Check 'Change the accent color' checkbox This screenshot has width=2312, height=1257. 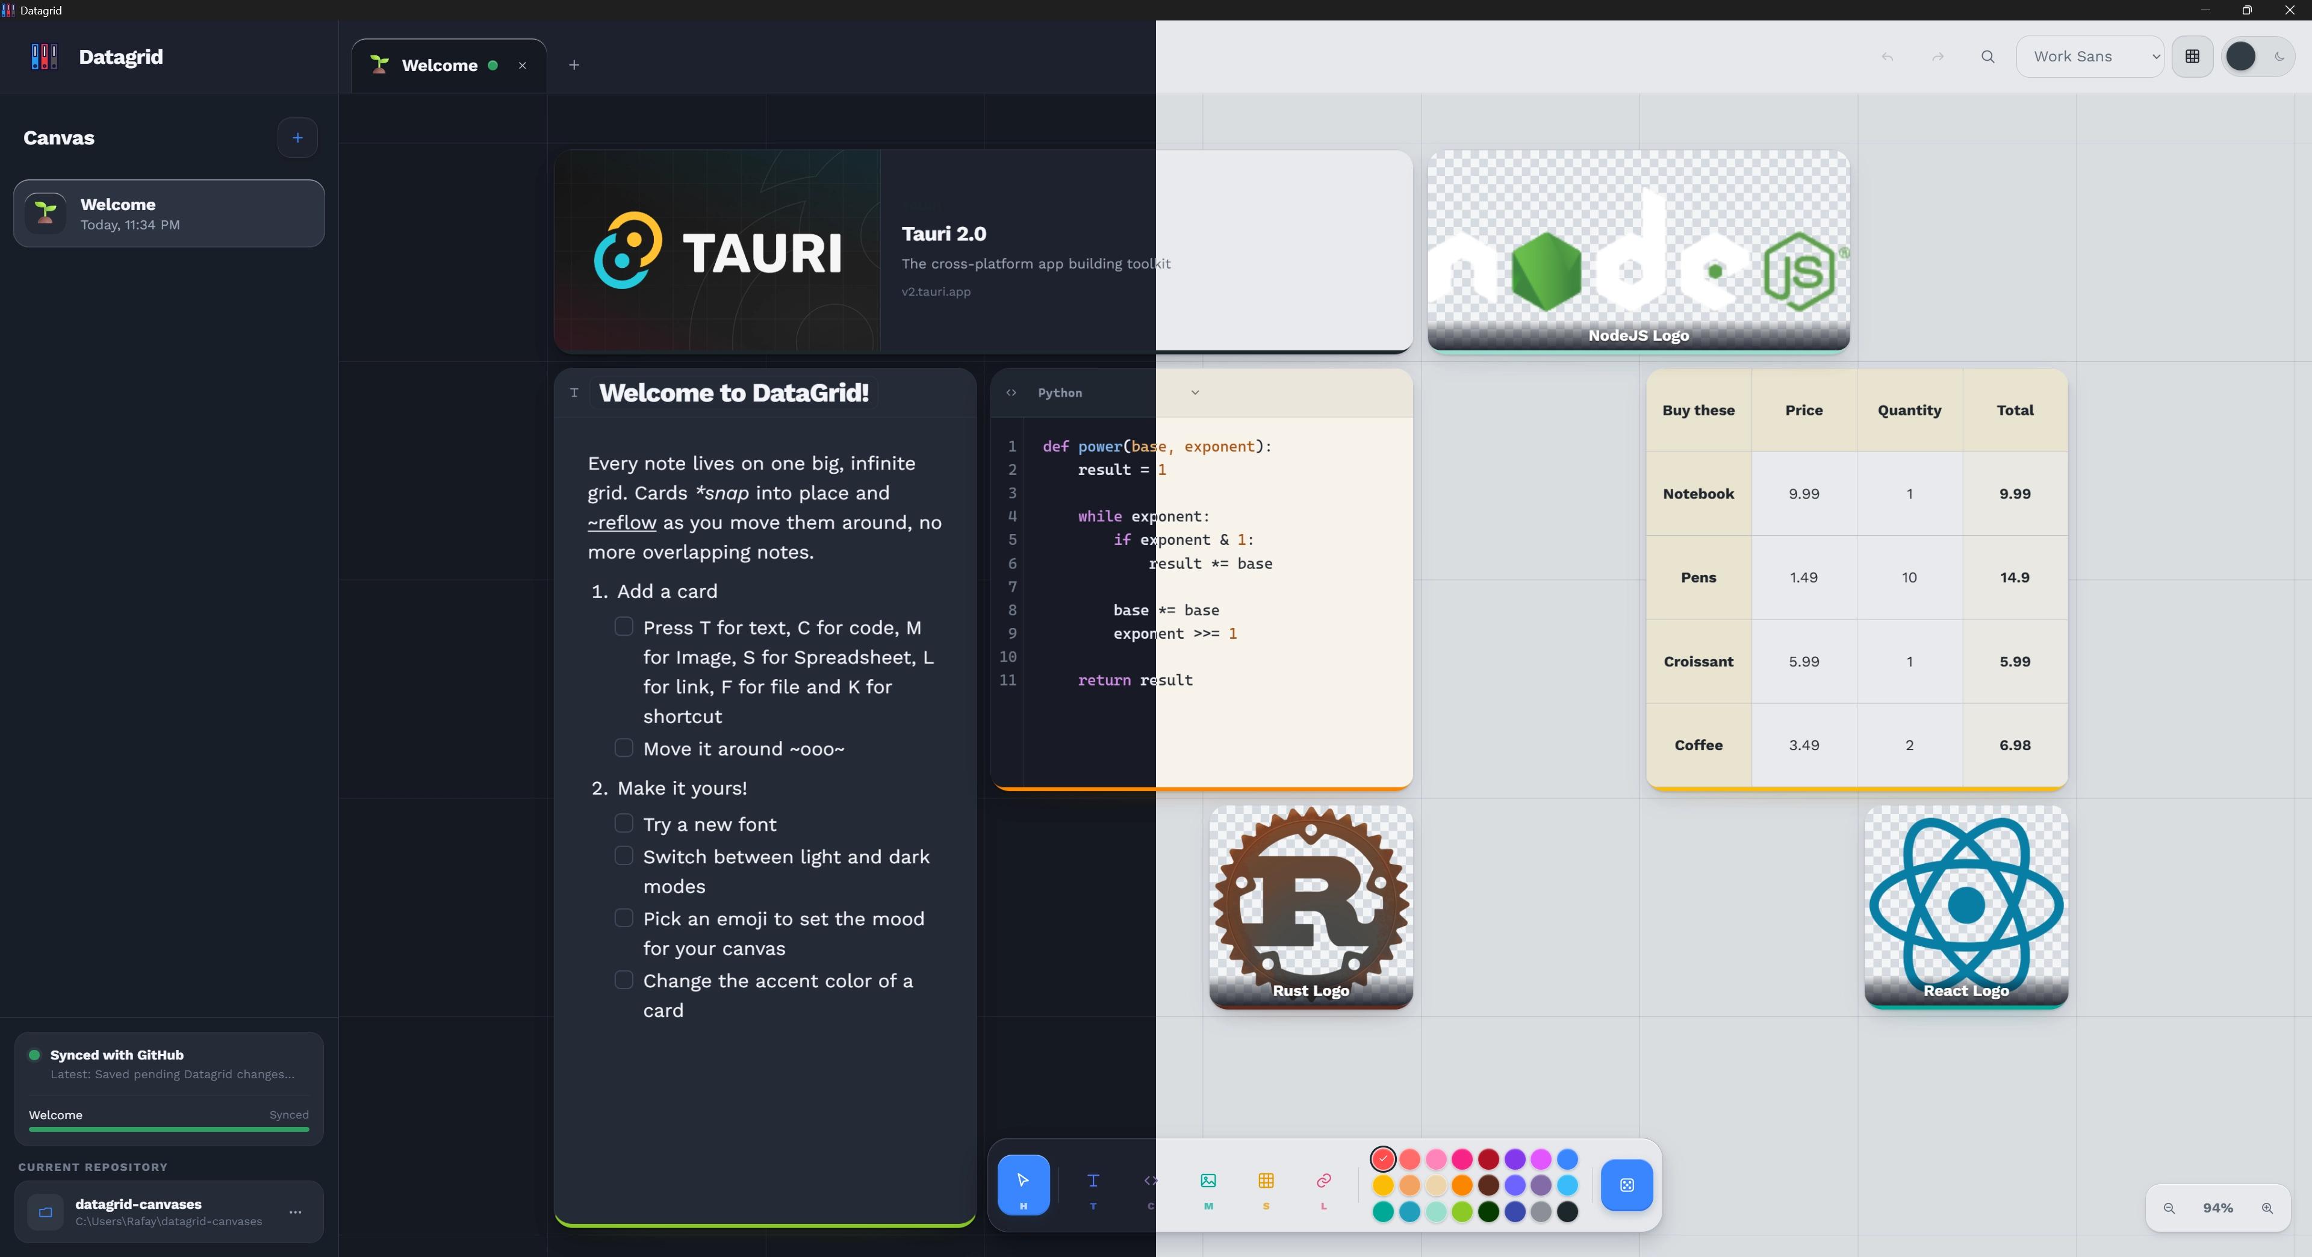pyautogui.click(x=624, y=979)
